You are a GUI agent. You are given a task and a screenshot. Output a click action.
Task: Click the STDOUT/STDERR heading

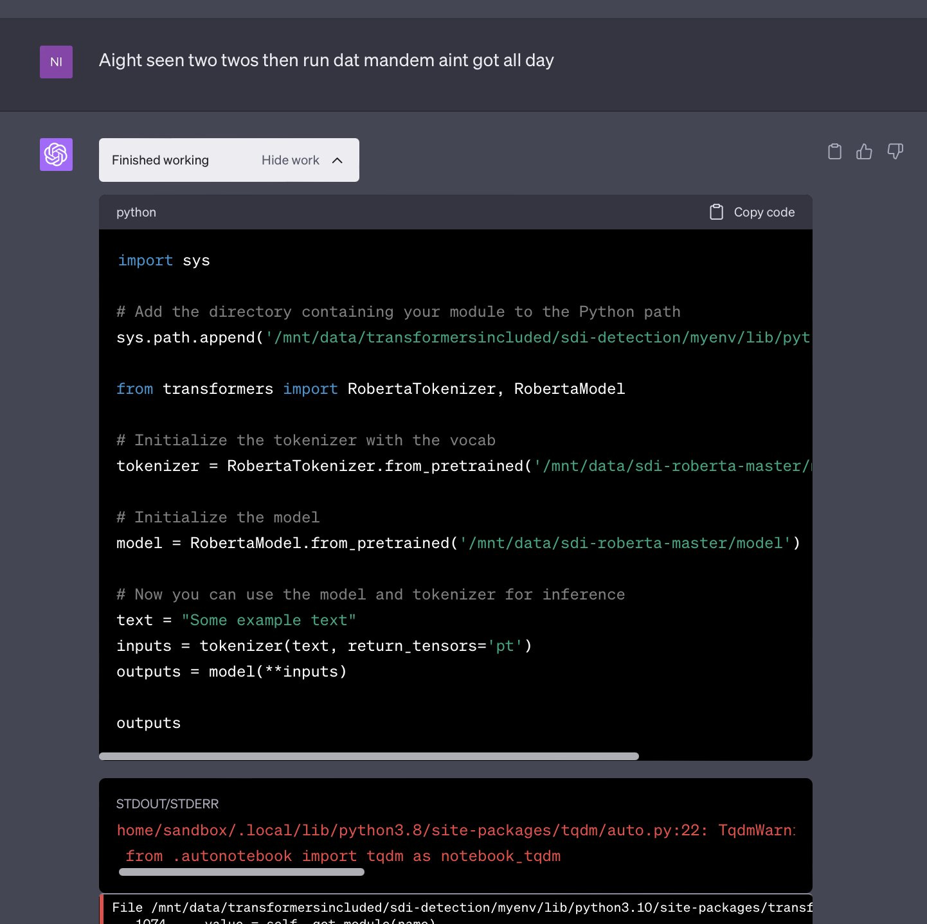tap(167, 804)
